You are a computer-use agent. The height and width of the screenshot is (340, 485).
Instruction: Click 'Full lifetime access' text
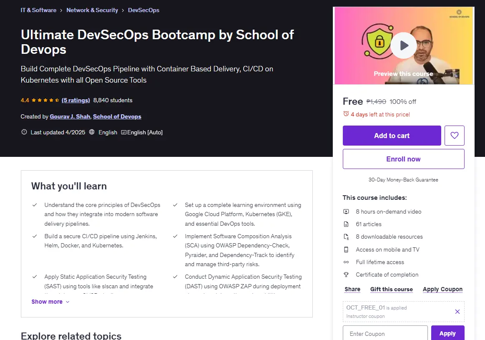(x=380, y=262)
